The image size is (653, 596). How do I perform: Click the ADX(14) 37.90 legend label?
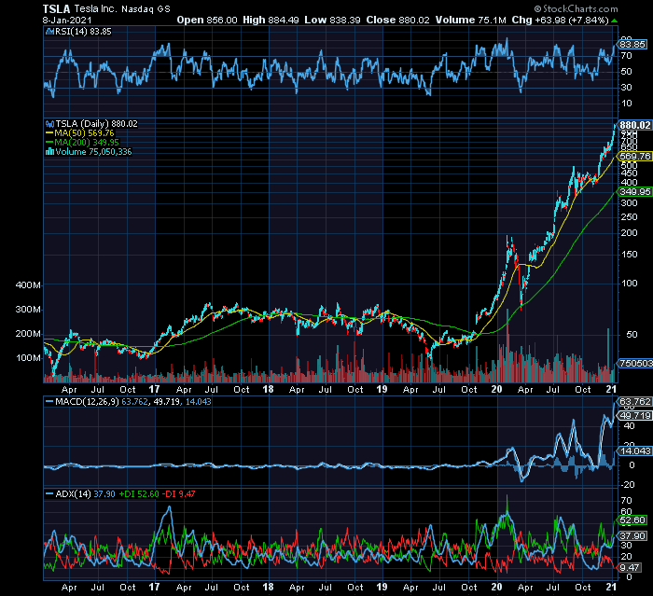coord(86,494)
